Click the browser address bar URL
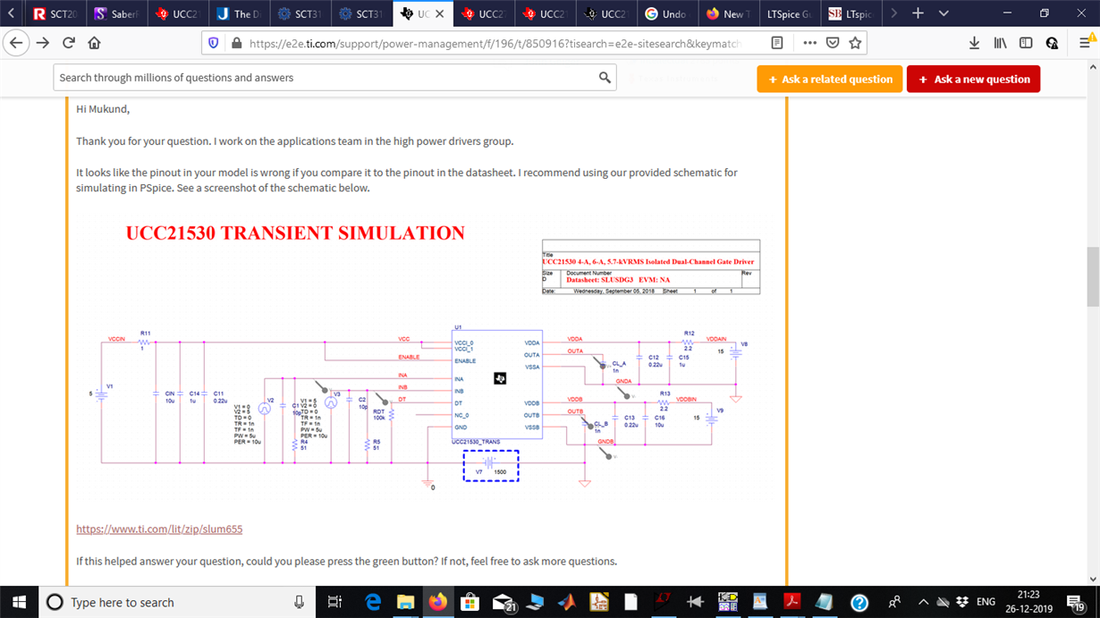This screenshot has height=618, width=1100. coord(495,43)
